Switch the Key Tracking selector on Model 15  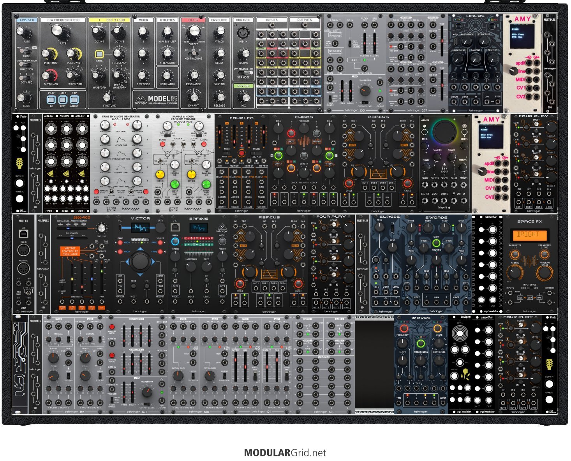193,53
